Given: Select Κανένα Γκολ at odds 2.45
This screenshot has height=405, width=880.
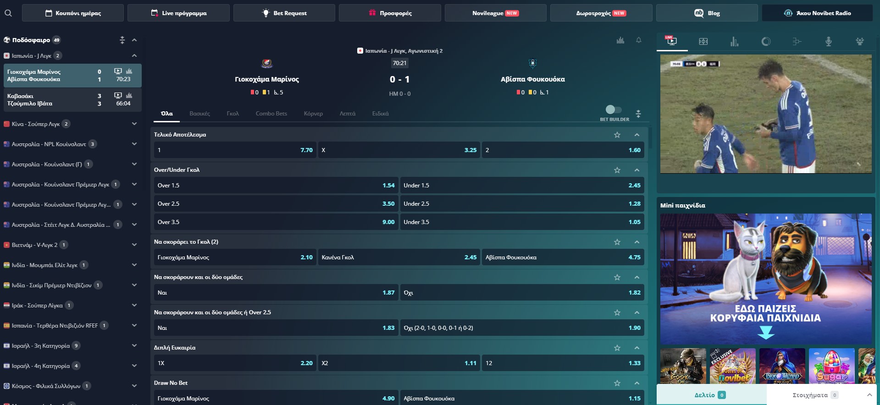Looking at the screenshot, I should click(x=399, y=257).
